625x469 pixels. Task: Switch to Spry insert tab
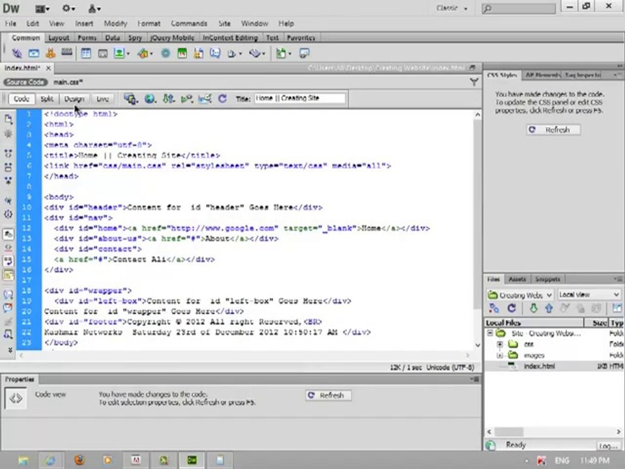tap(135, 38)
